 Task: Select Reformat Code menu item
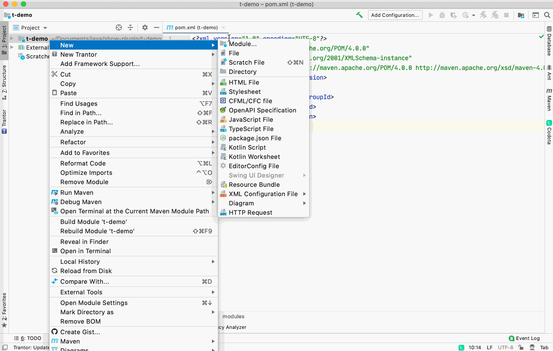click(x=133, y=163)
